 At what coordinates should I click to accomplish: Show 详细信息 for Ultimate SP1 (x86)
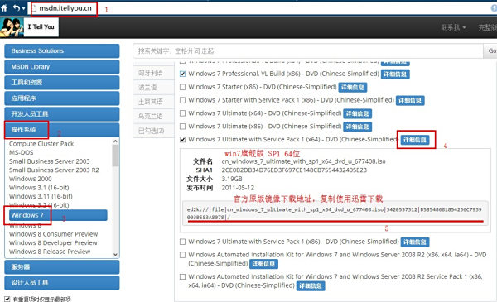(x=415, y=242)
